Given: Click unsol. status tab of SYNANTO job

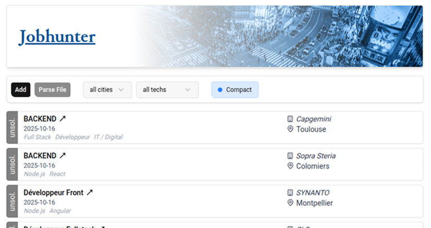Looking at the screenshot, I should (x=12, y=201).
